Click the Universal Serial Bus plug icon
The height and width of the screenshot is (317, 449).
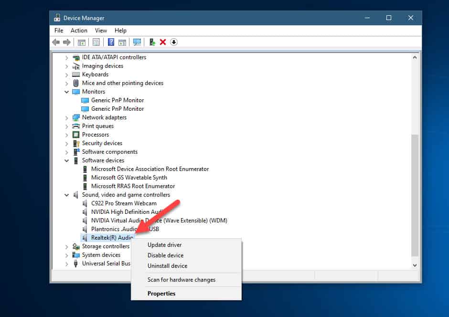tap(75, 264)
